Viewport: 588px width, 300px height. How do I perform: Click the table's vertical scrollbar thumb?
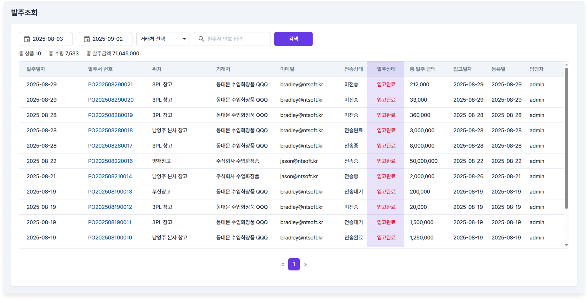(x=566, y=139)
